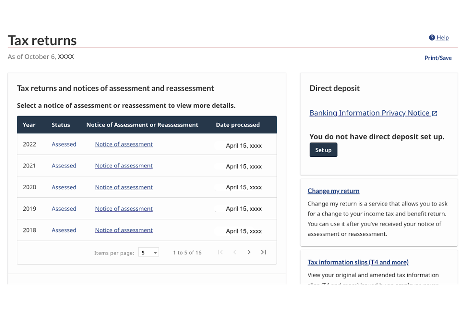Click the 'As of October 6' date text

tap(41, 57)
